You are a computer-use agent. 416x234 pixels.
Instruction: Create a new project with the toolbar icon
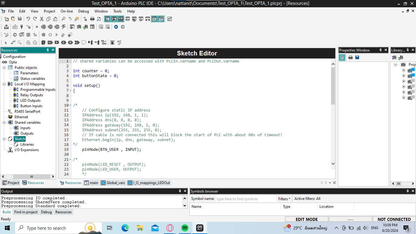point(6,19)
